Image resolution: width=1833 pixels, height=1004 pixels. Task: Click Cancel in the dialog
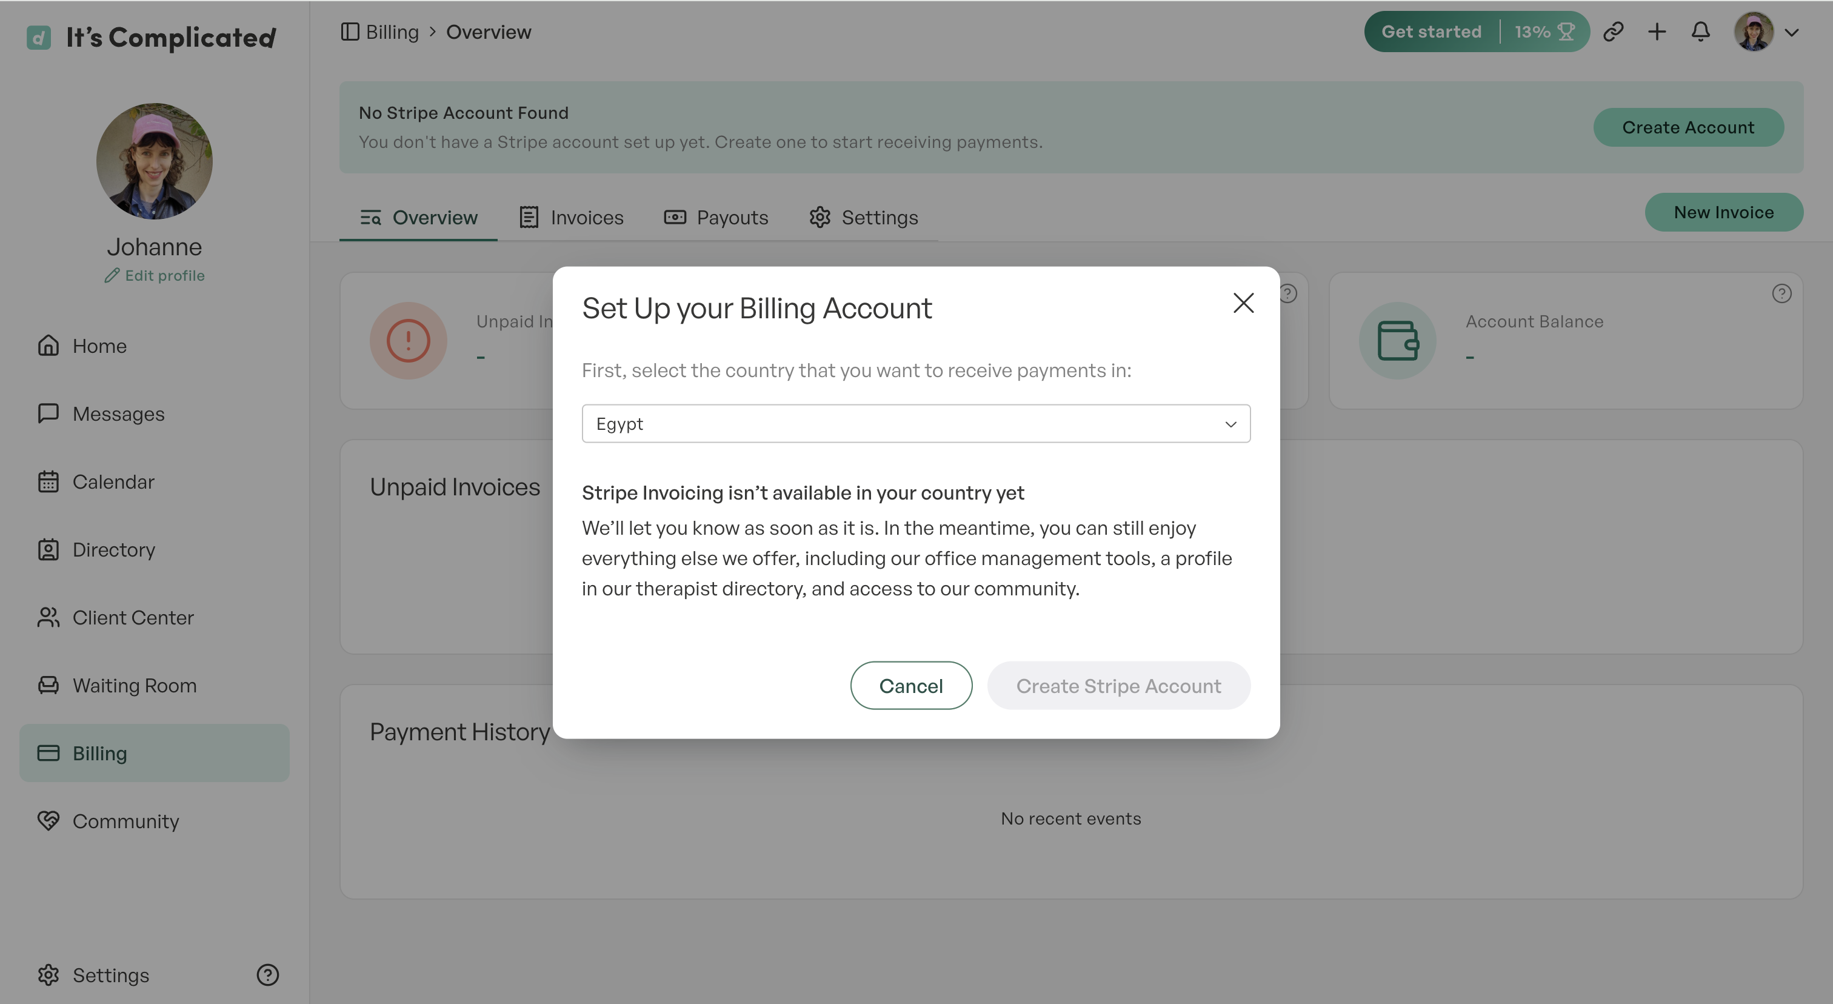[x=911, y=685]
